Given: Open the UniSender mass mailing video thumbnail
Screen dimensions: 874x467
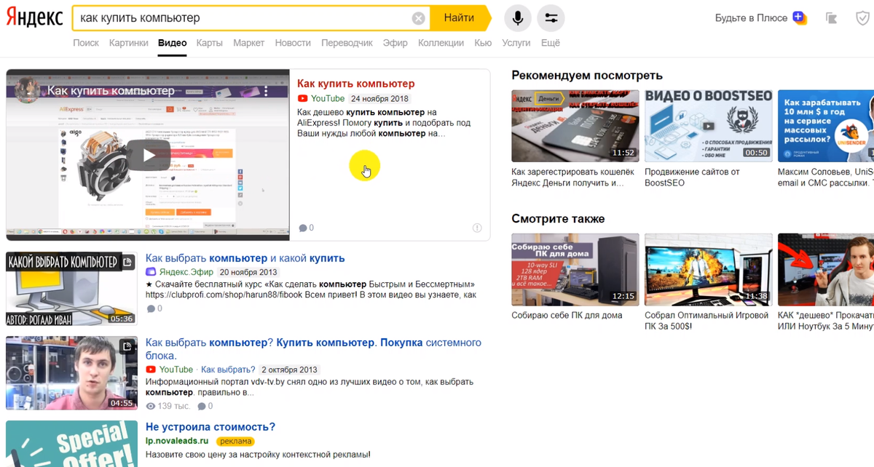Looking at the screenshot, I should coord(826,126).
